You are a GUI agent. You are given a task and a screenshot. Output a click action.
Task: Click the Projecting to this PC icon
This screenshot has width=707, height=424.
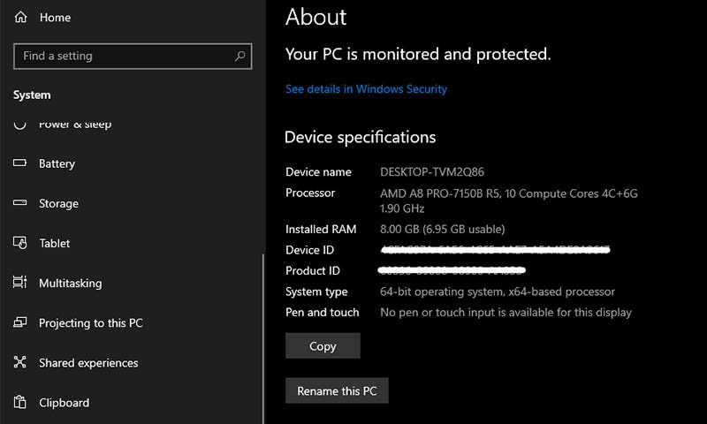tap(20, 323)
